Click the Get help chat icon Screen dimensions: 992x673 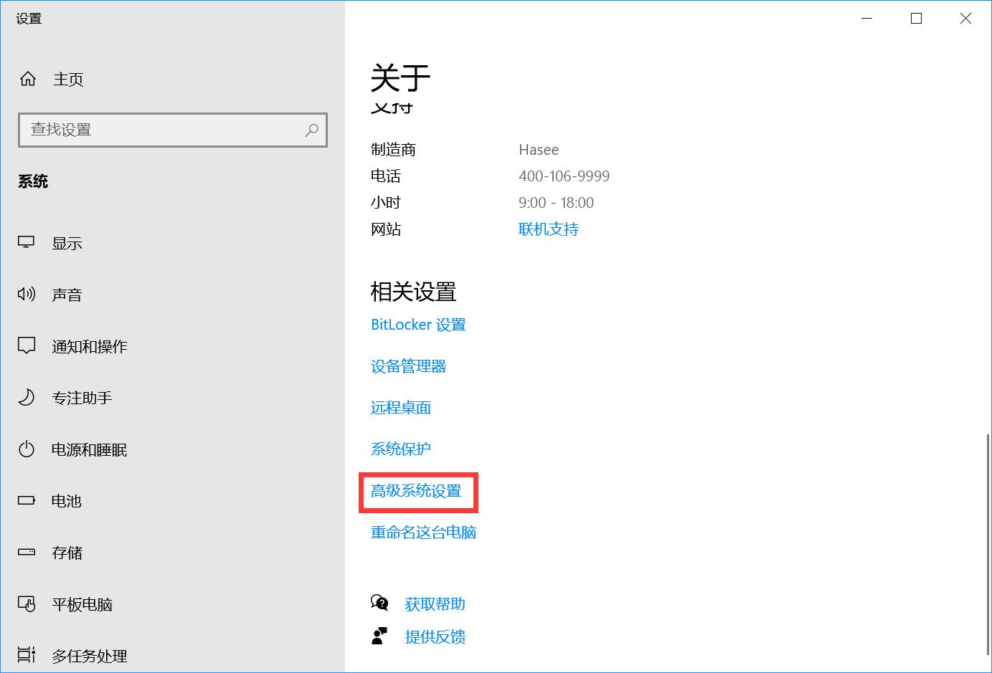pos(379,603)
